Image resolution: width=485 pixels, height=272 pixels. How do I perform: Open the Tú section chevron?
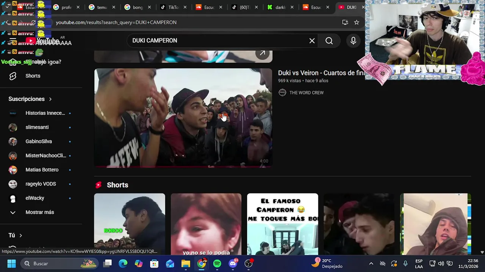(20, 235)
